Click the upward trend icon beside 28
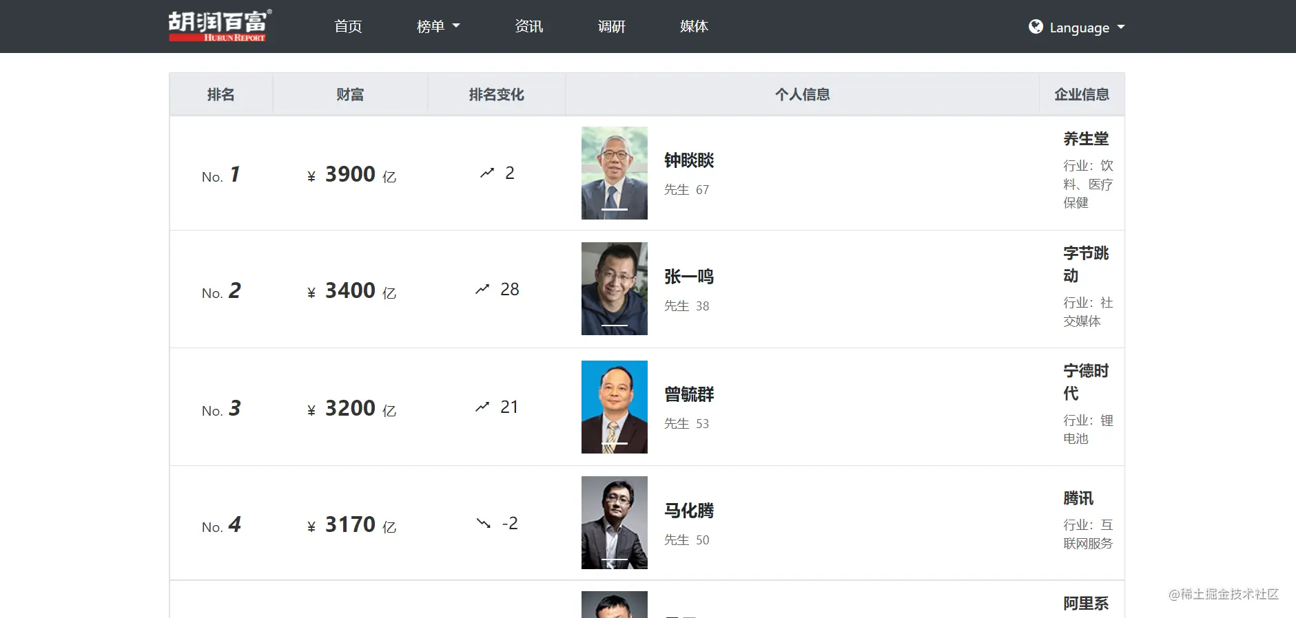Screen dimensions: 1296x618 click(482, 290)
